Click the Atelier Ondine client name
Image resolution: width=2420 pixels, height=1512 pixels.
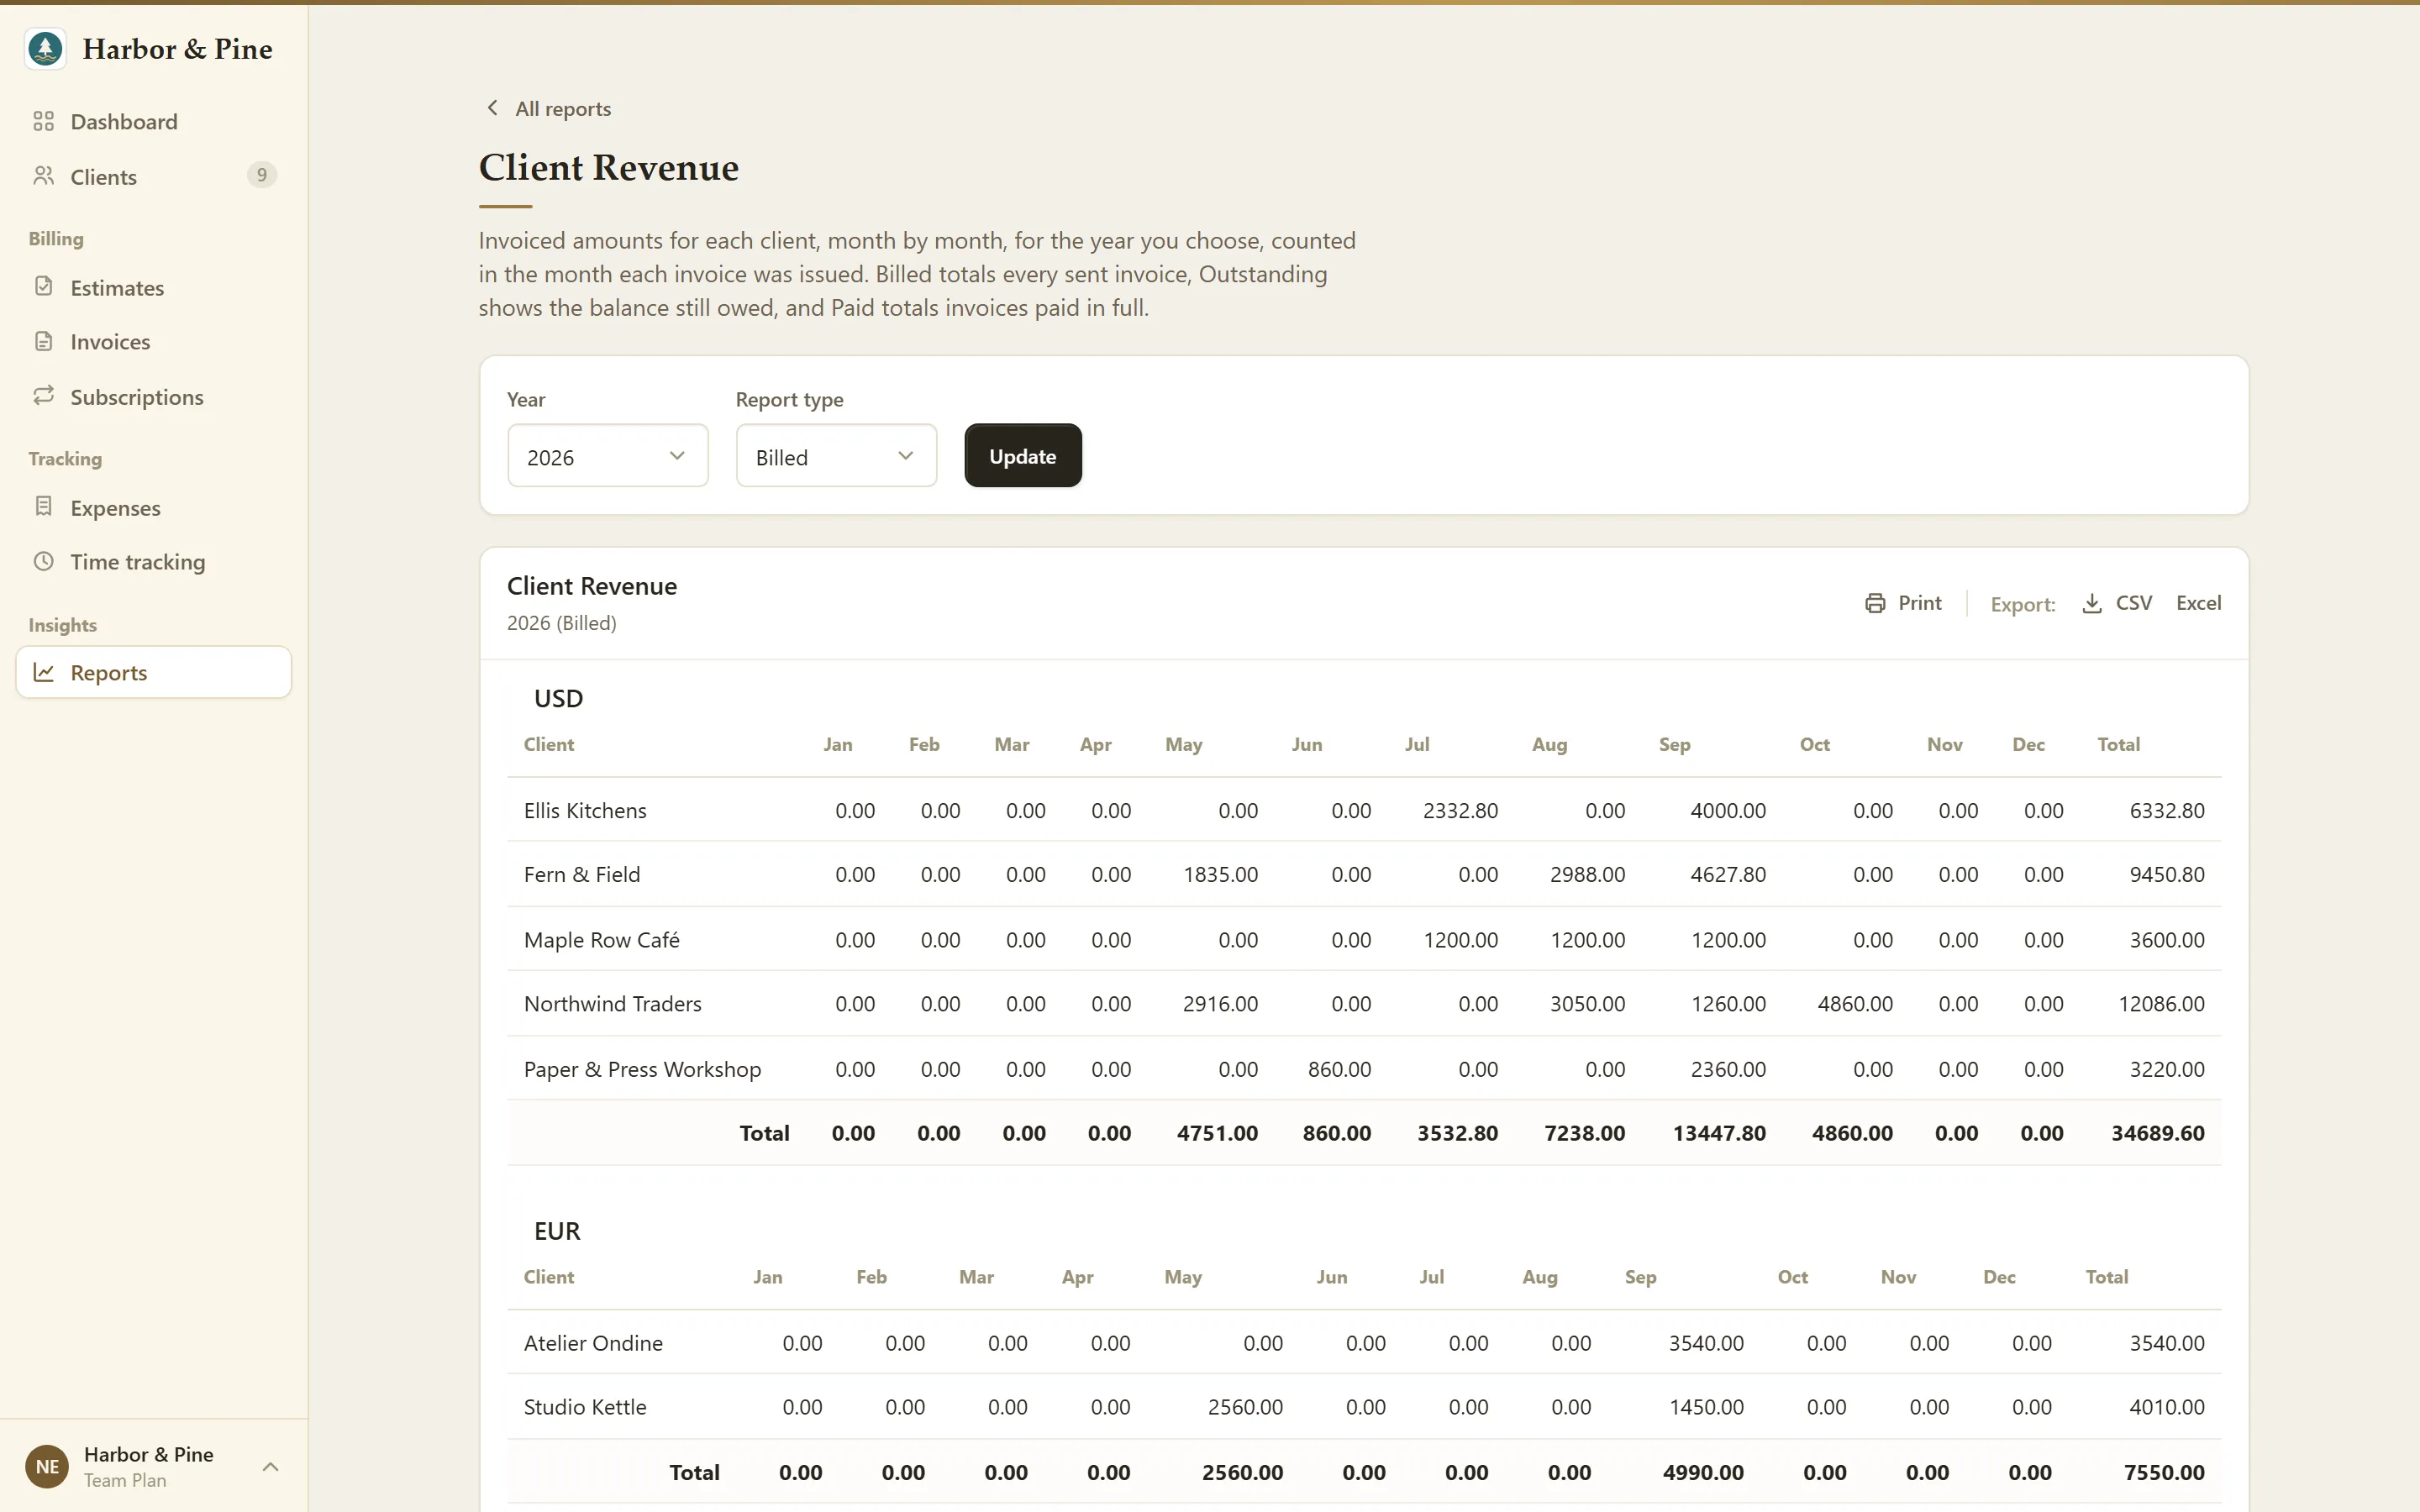tap(593, 1343)
